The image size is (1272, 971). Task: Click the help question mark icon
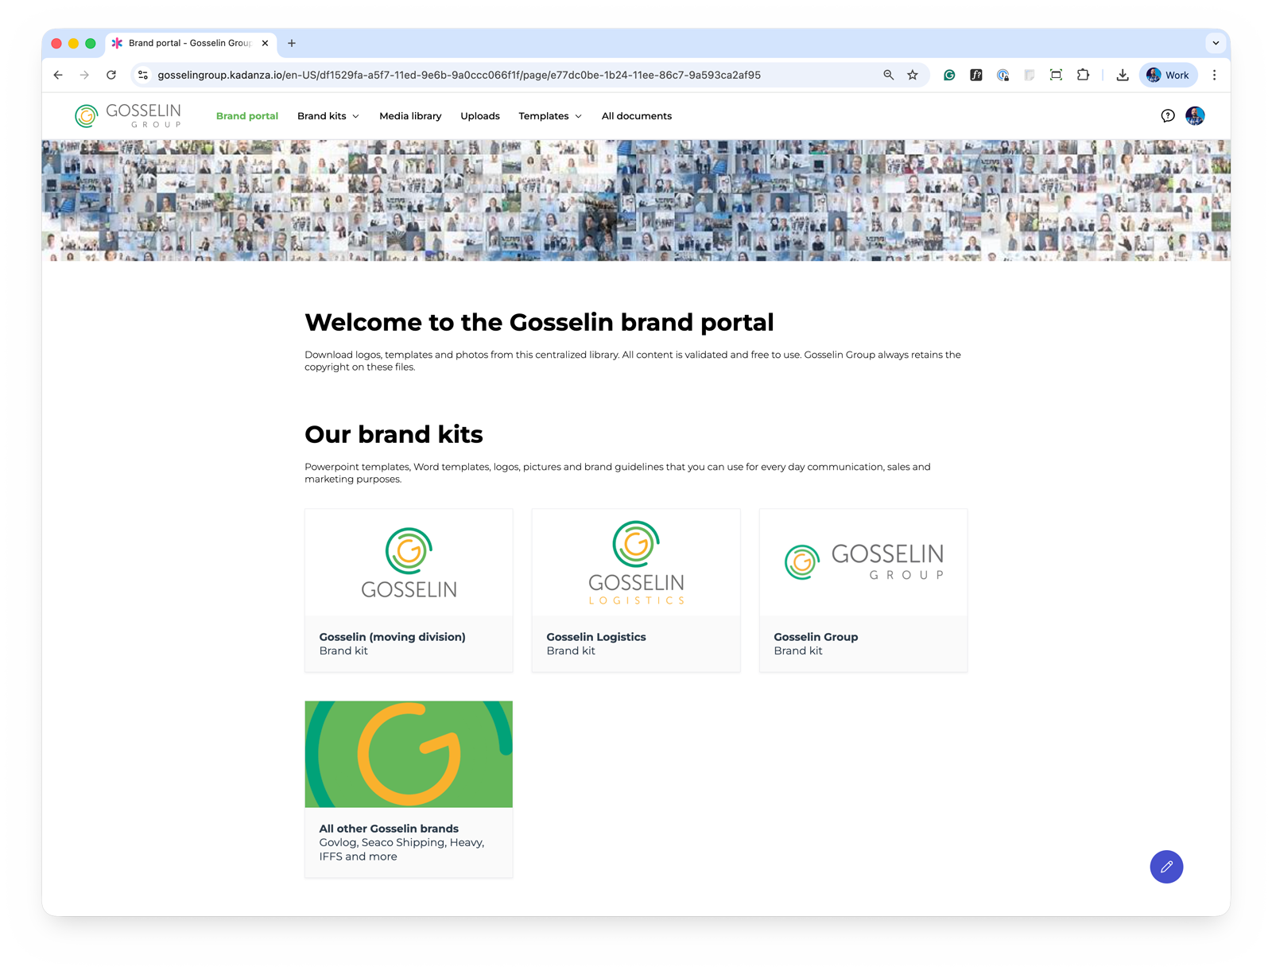coord(1168,116)
